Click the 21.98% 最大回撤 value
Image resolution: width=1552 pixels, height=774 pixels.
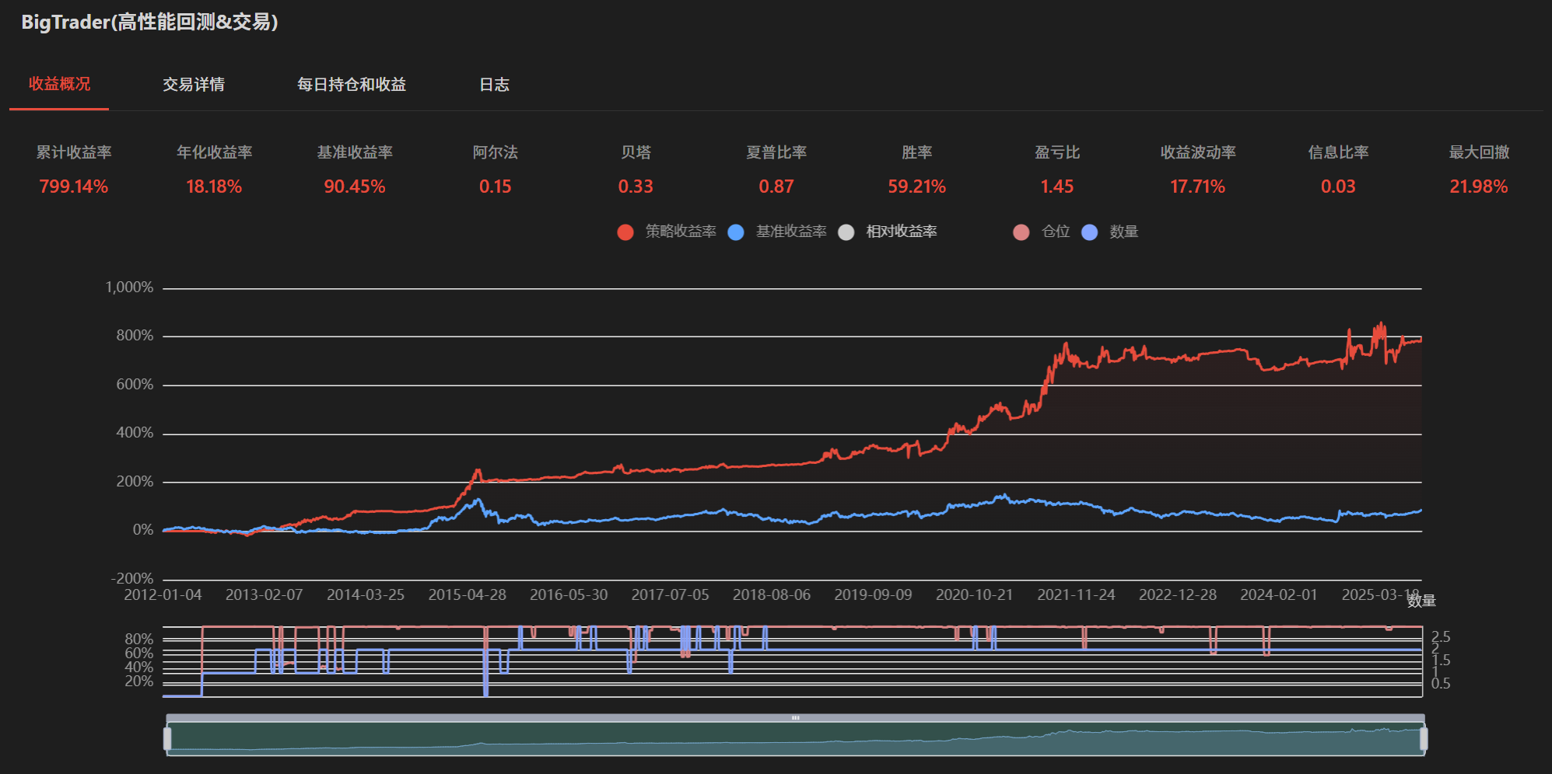pos(1478,187)
